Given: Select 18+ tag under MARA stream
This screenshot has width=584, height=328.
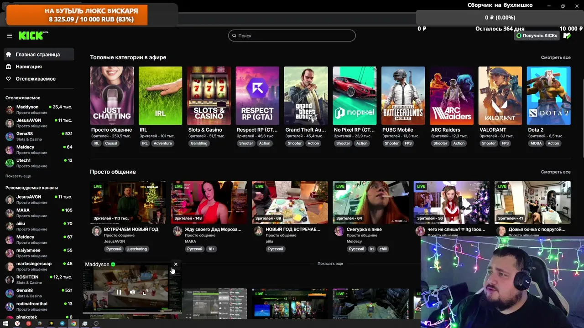Looking at the screenshot, I should tap(211, 249).
